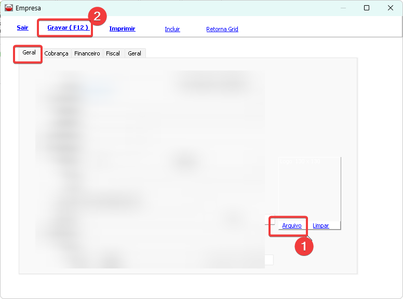
Task: Save the record with Gravar (F12)
Action: pos(68,27)
